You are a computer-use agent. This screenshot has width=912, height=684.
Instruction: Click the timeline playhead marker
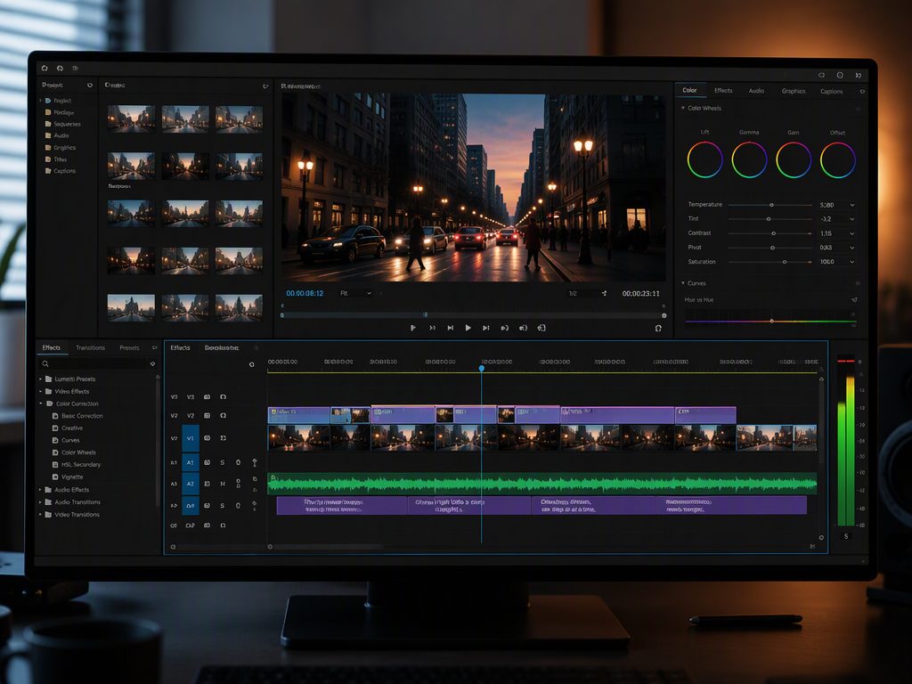tap(482, 368)
